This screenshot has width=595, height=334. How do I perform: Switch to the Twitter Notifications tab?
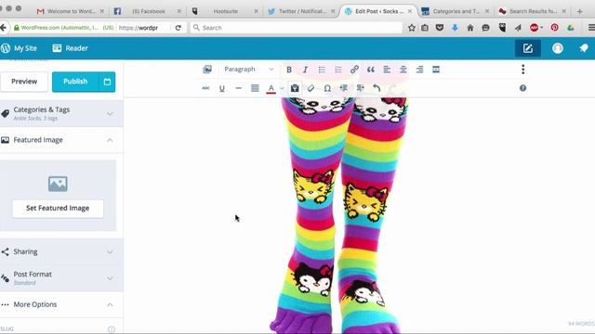click(302, 11)
